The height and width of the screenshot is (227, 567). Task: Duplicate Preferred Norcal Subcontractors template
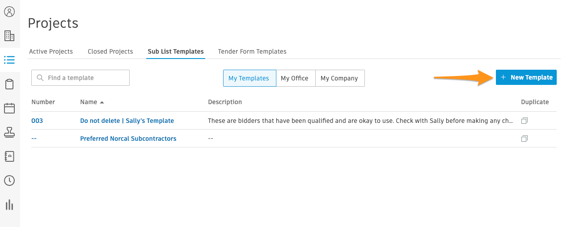click(525, 139)
